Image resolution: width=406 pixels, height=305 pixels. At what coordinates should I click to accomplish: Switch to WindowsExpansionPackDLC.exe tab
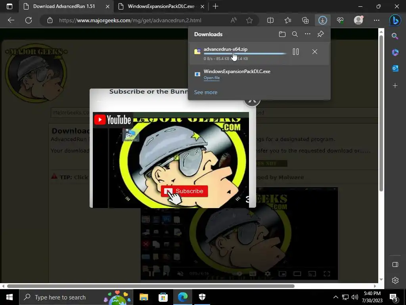click(x=161, y=6)
